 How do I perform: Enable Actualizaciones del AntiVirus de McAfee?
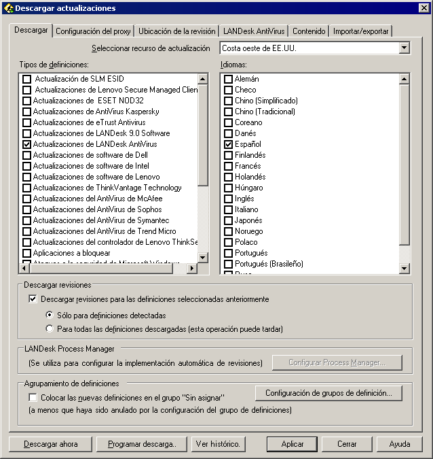pos(26,199)
